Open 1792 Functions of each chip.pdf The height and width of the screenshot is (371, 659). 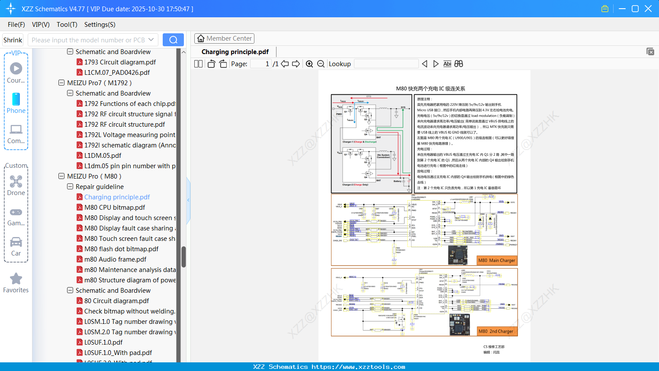126,104
